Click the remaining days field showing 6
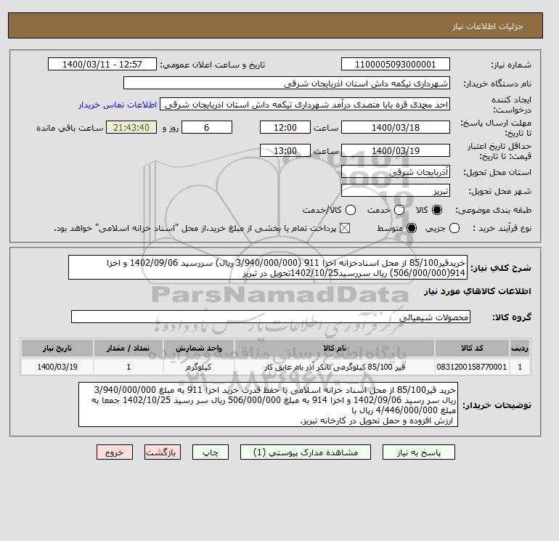Screen dimensions: 559x541 [x=207, y=127]
